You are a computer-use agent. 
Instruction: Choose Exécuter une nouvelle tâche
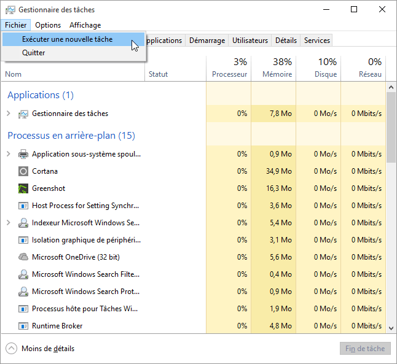73,39
